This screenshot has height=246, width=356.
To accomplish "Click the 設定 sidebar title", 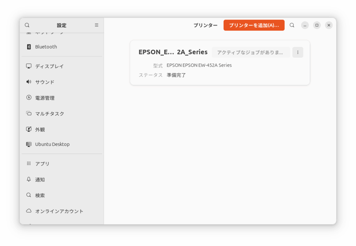I will pyautogui.click(x=62, y=25).
